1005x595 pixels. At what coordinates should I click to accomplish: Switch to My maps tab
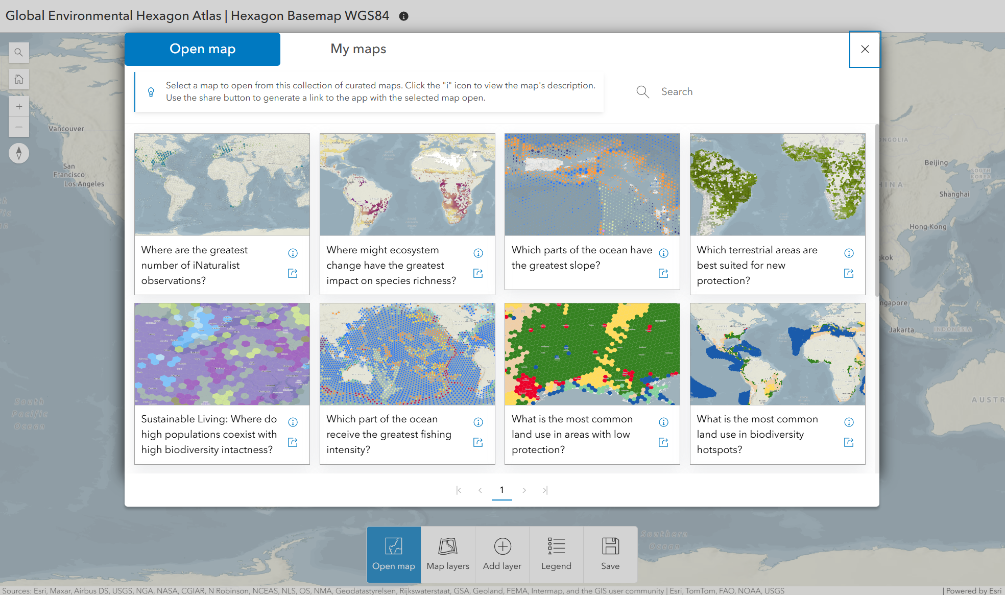358,49
